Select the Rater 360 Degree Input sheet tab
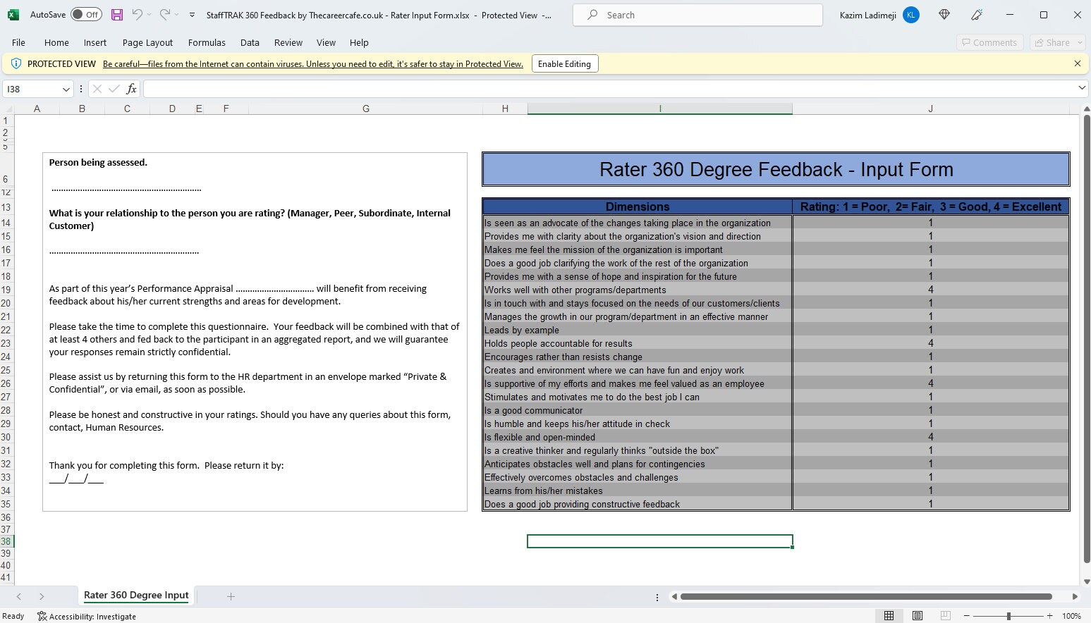The image size is (1091, 623). point(135,596)
